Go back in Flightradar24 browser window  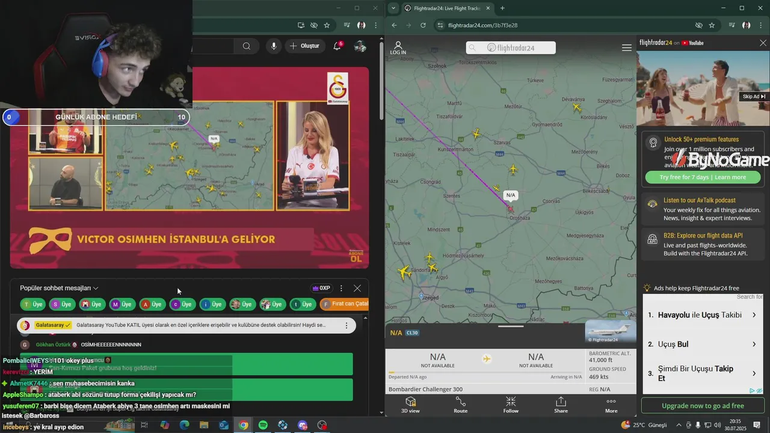pyautogui.click(x=394, y=25)
